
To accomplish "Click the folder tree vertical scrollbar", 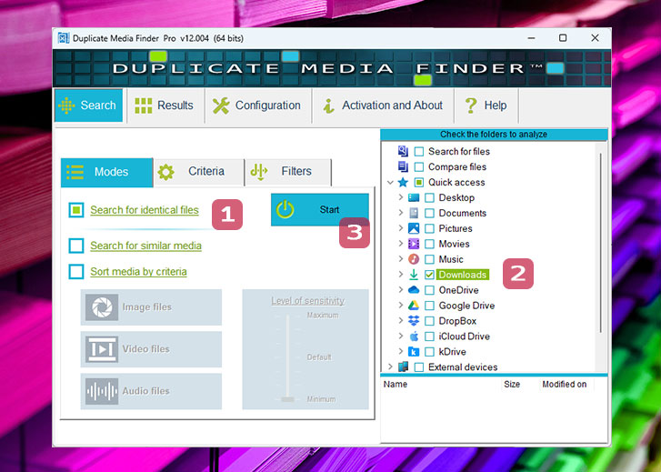I will pyautogui.click(x=600, y=243).
